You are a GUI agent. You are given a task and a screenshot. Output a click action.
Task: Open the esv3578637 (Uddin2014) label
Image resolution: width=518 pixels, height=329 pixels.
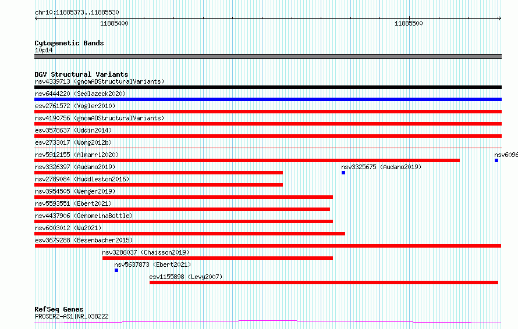coord(73,130)
